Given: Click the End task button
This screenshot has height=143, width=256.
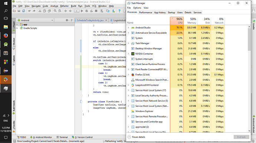Looking at the screenshot, I should pos(241,137).
